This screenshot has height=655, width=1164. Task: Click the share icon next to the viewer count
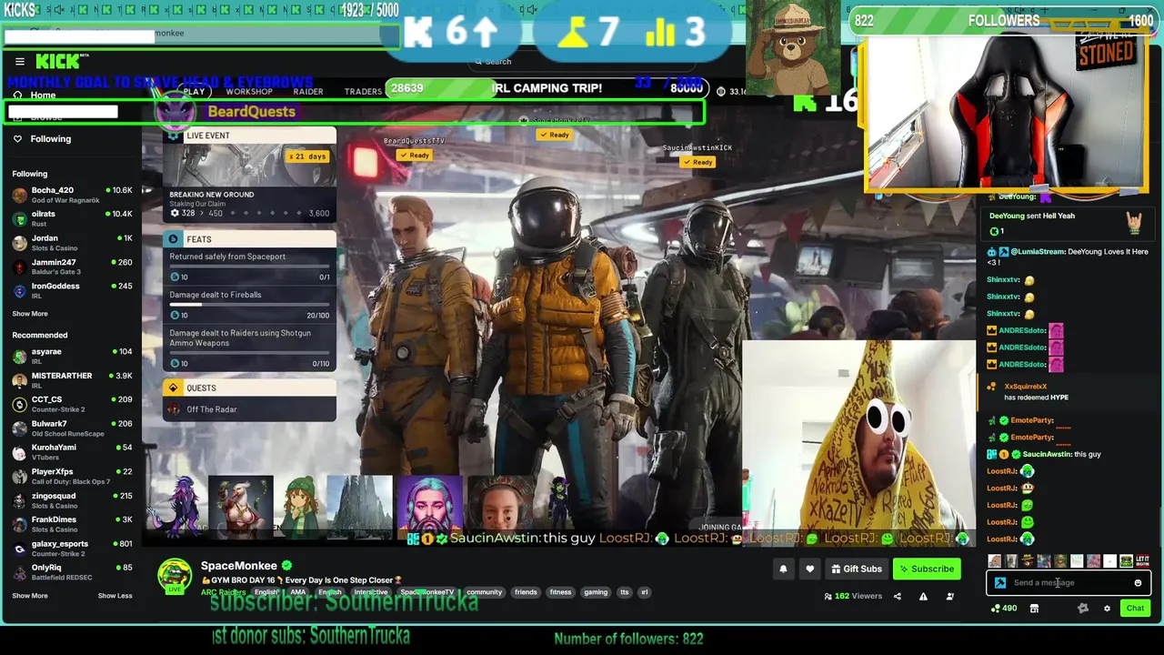[x=897, y=597]
